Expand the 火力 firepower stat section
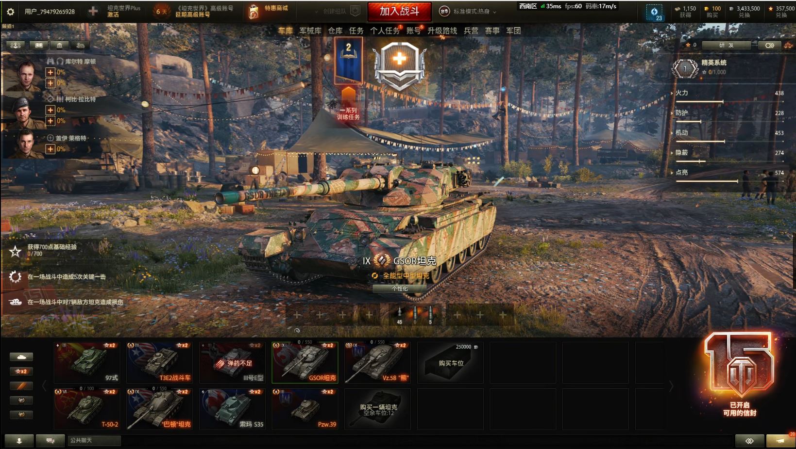This screenshot has width=796, height=449. pyautogui.click(x=681, y=93)
